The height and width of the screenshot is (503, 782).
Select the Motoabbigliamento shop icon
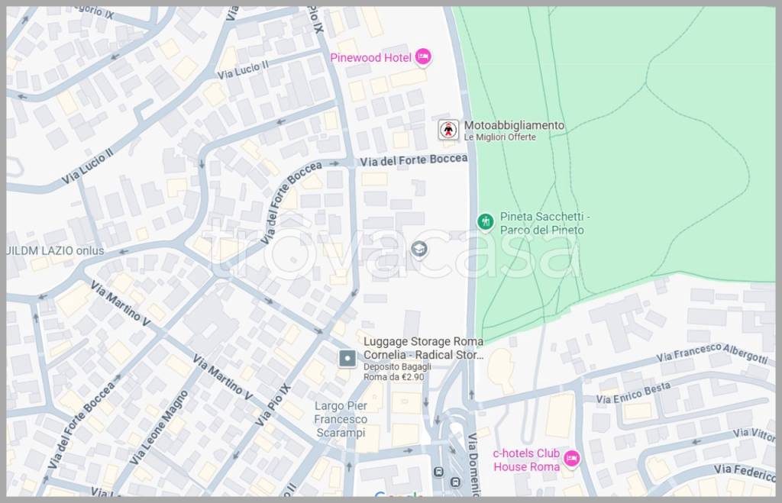pos(448,130)
